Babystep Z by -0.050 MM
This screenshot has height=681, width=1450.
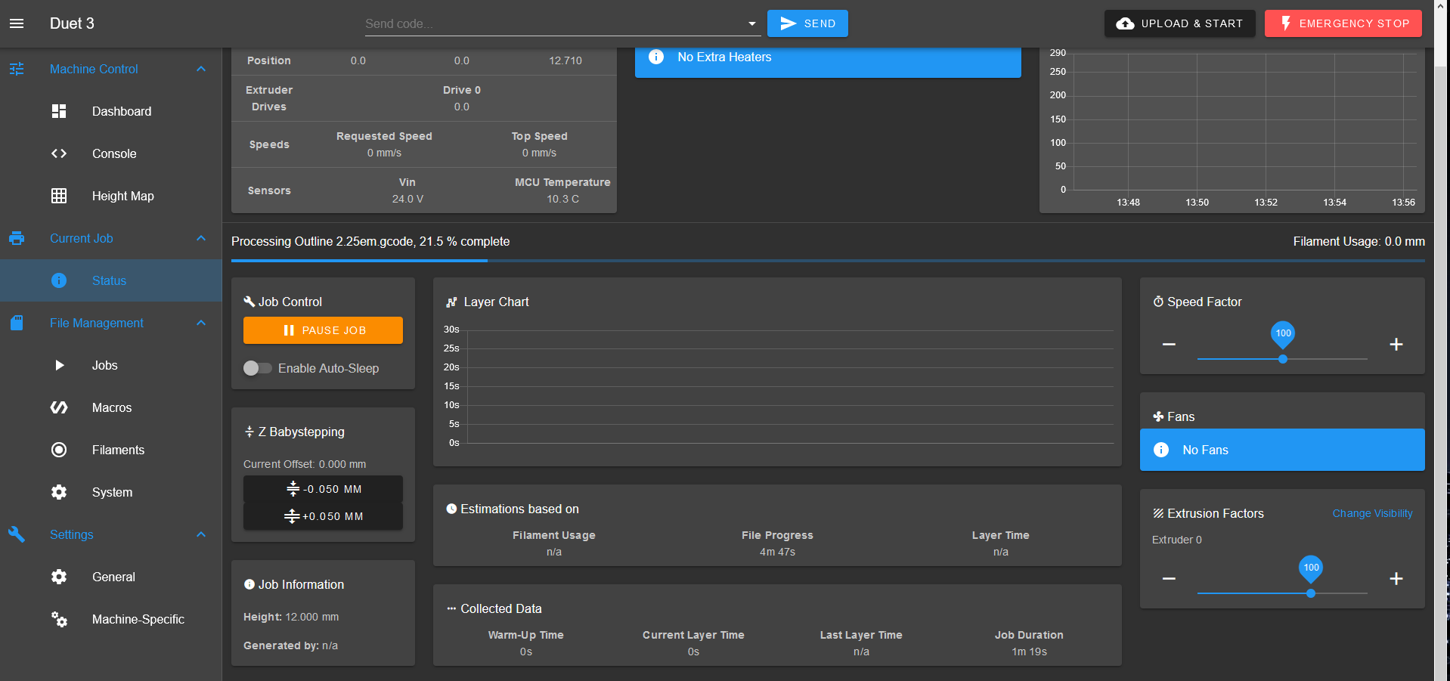323,489
